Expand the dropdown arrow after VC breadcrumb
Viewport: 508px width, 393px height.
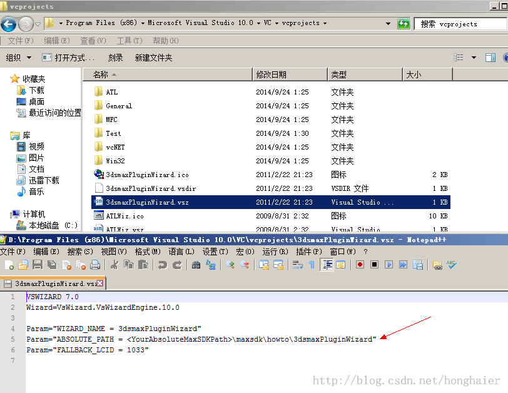[277, 23]
